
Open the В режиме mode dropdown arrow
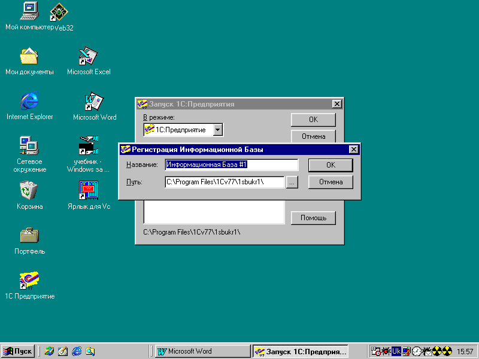coord(217,130)
